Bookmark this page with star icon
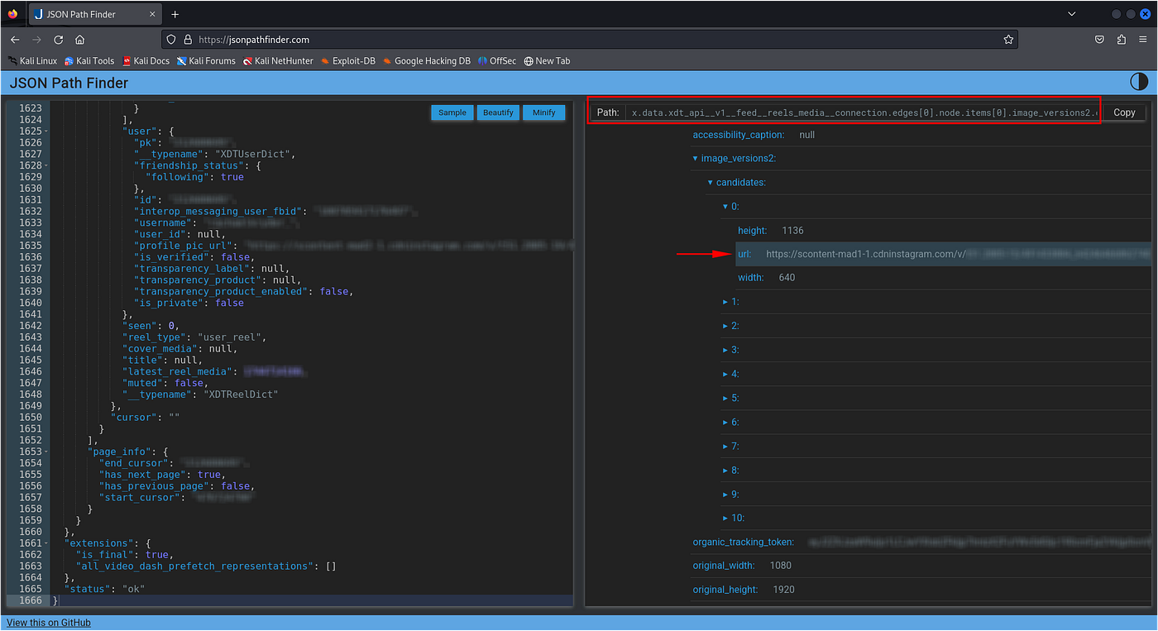Viewport: 1158px width, 631px height. [x=1008, y=39]
